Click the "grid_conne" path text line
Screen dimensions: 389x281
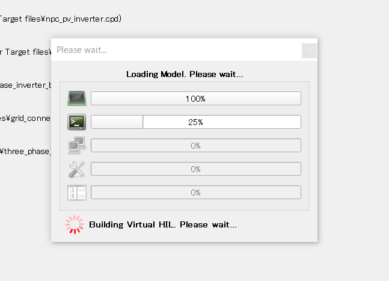(x=25, y=118)
